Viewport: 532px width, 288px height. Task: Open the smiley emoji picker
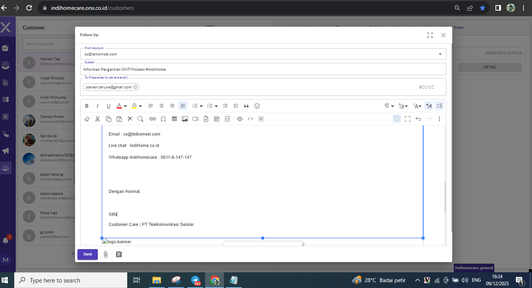(x=257, y=106)
